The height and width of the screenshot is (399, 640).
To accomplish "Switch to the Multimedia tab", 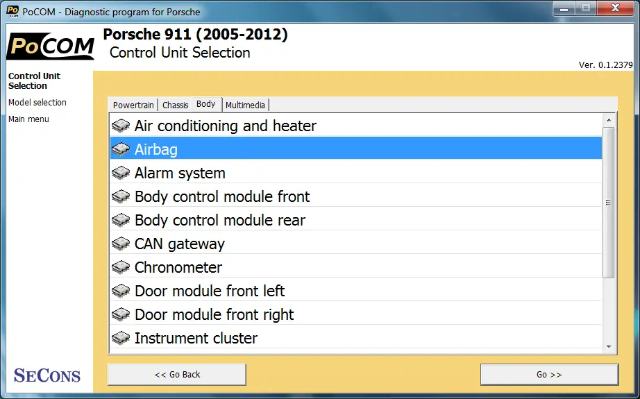I will coord(245,105).
